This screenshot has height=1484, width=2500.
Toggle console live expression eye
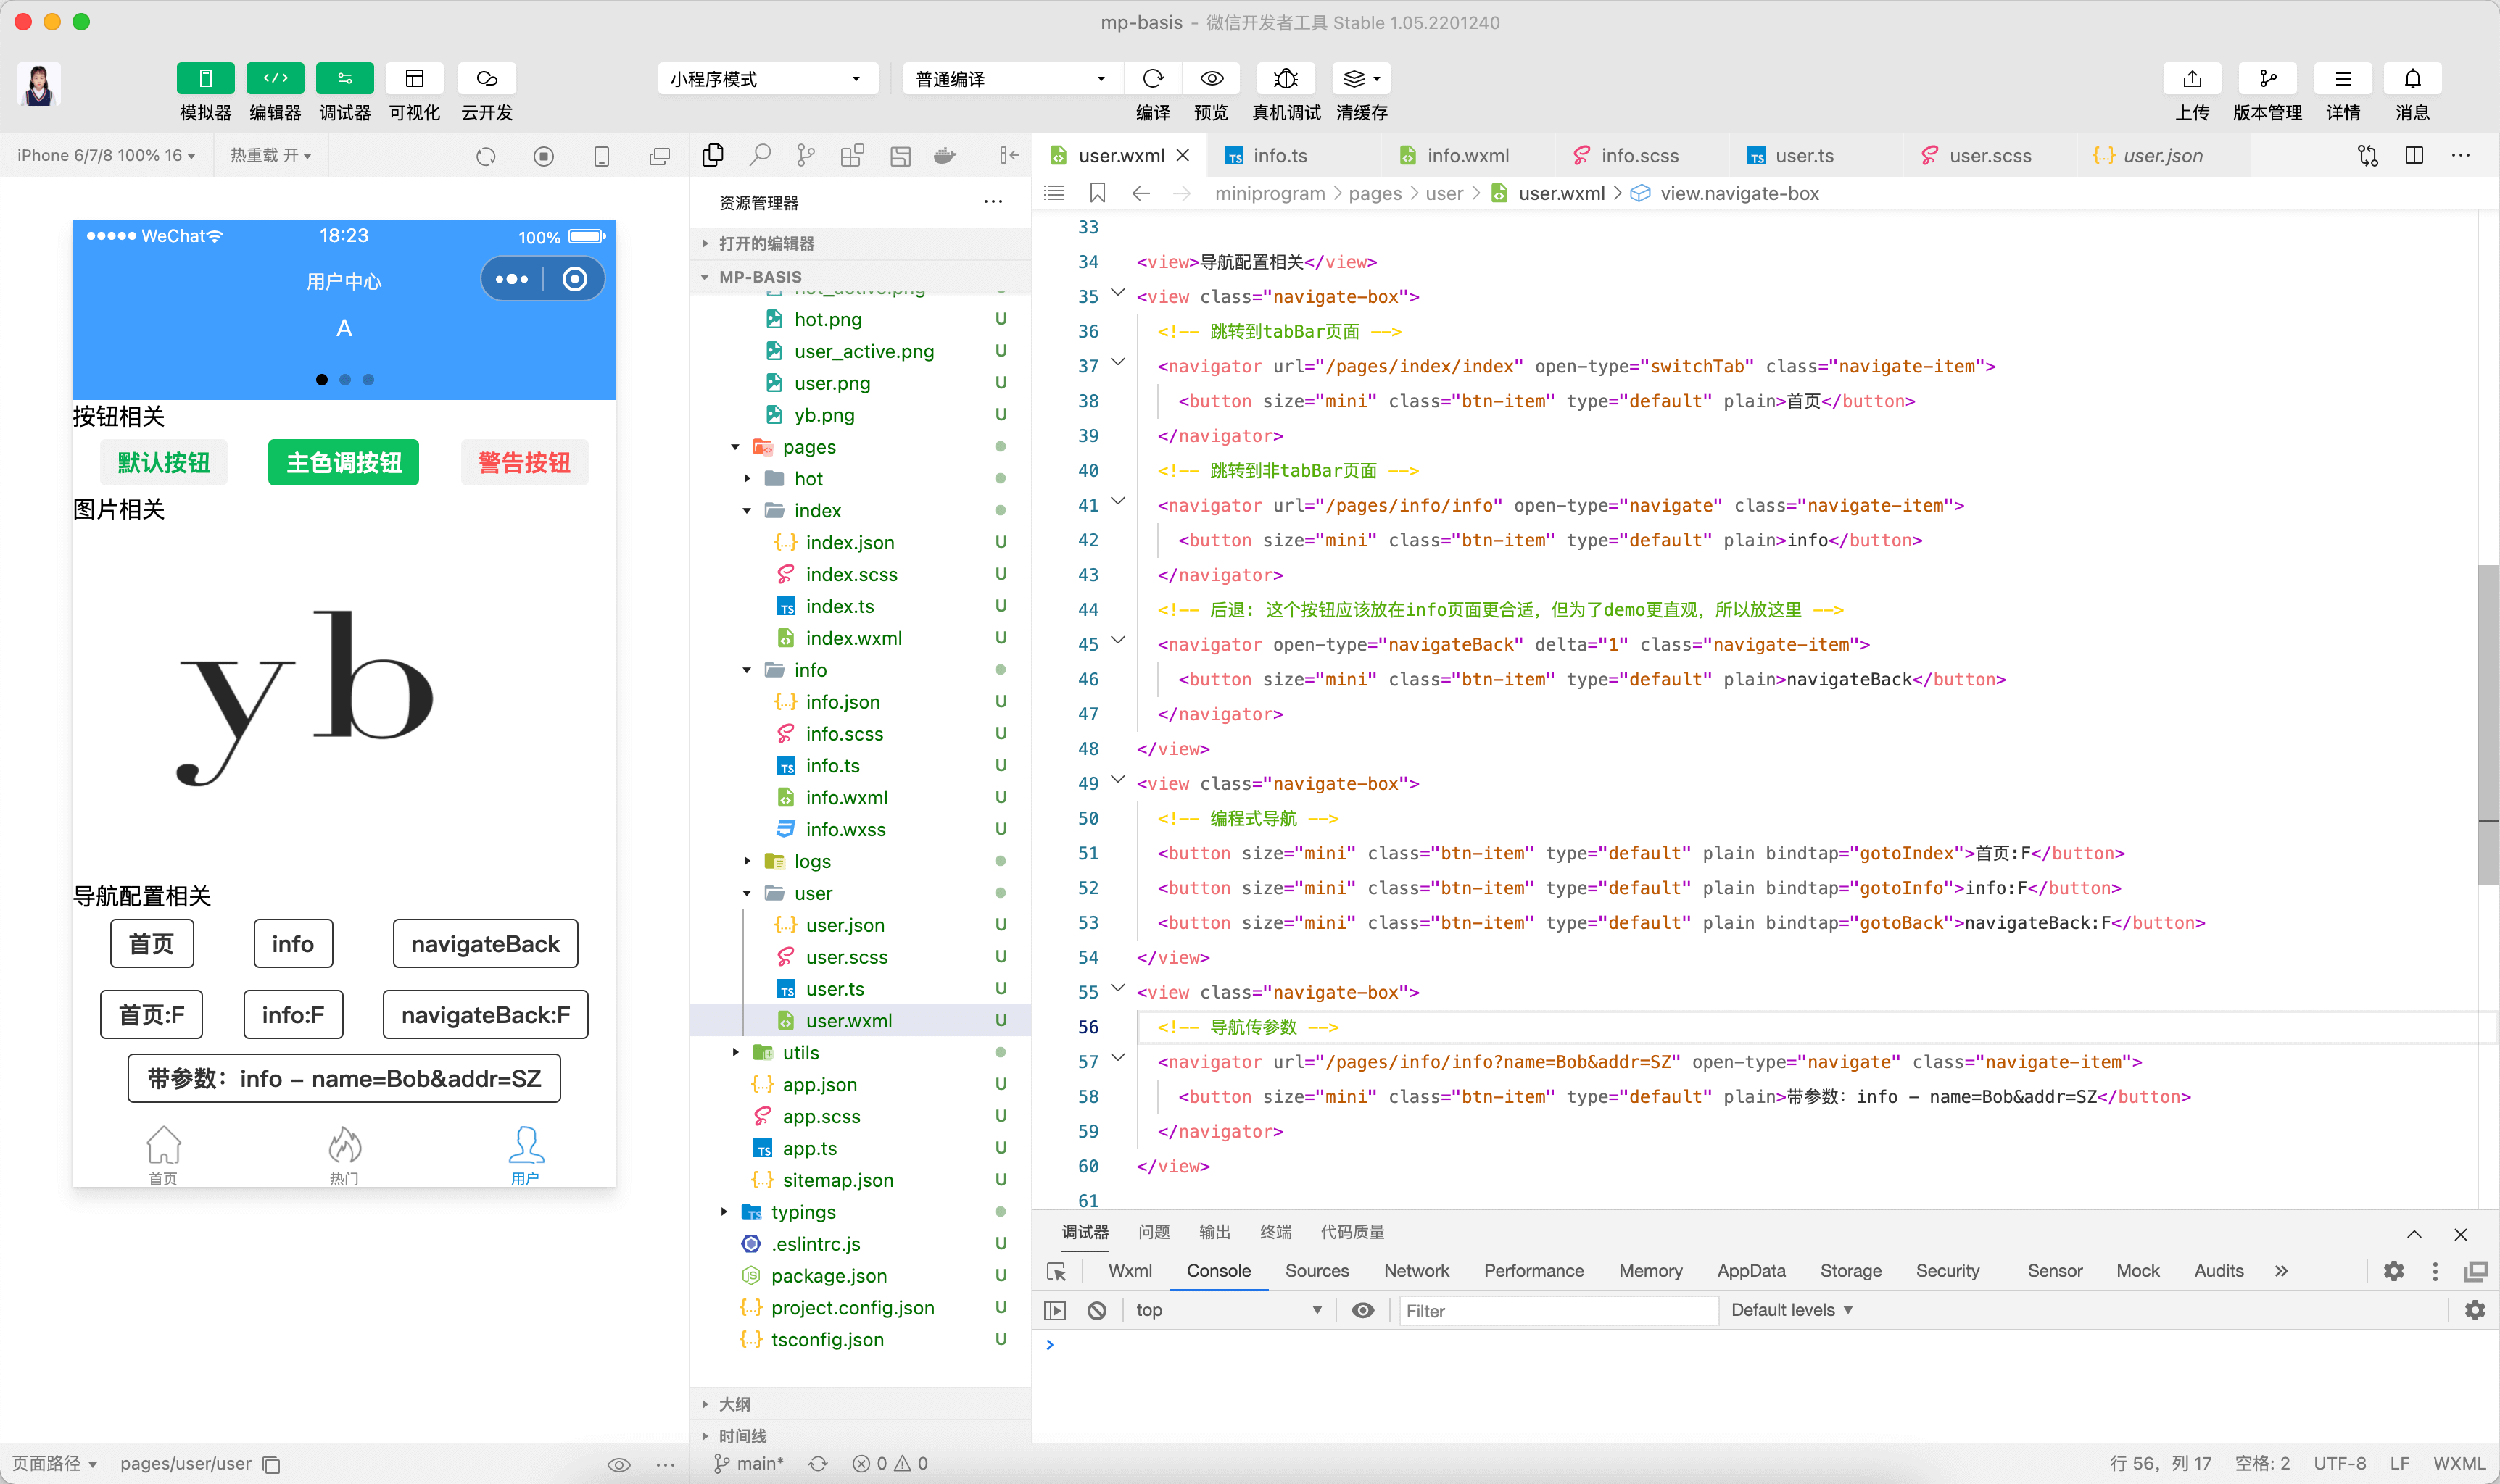(x=1362, y=1310)
